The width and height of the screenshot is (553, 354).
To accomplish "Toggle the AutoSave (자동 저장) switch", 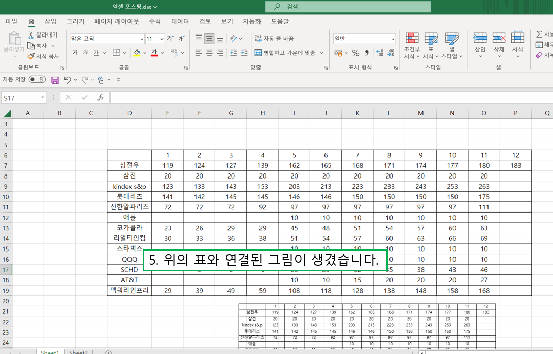I will (37, 79).
